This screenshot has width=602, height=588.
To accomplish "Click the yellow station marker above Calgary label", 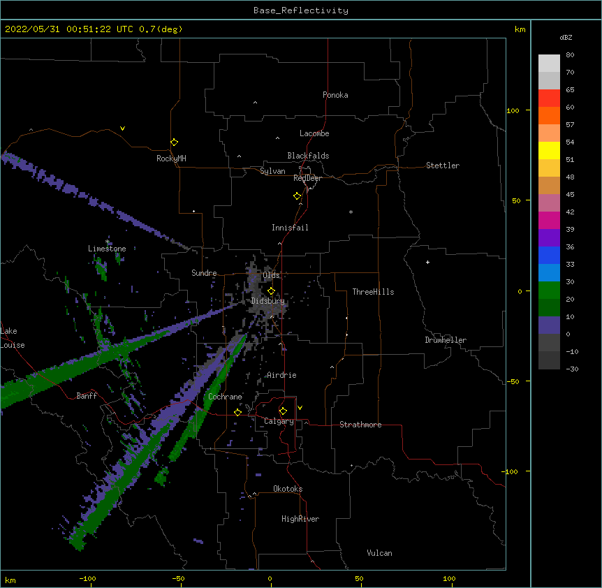I will (283, 411).
